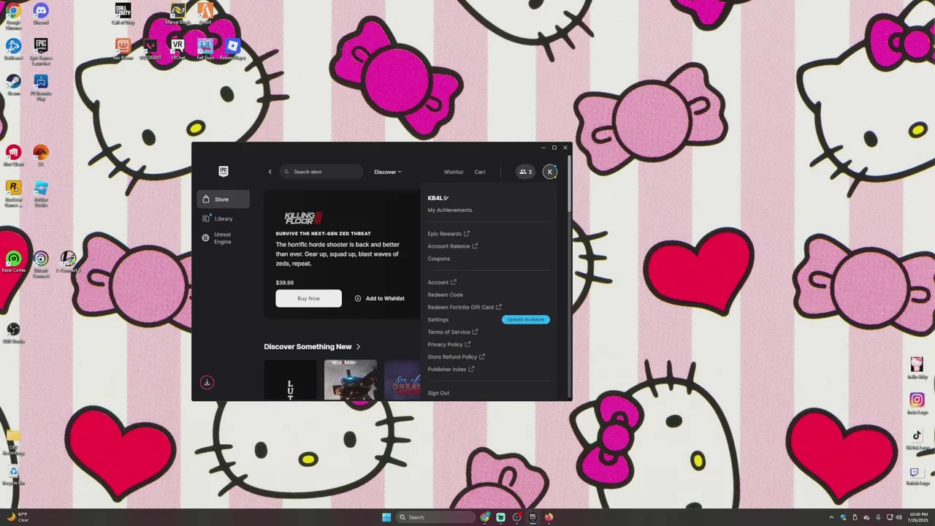This screenshot has height=526, width=935.
Task: Go back with the left arrow
Action: point(270,172)
